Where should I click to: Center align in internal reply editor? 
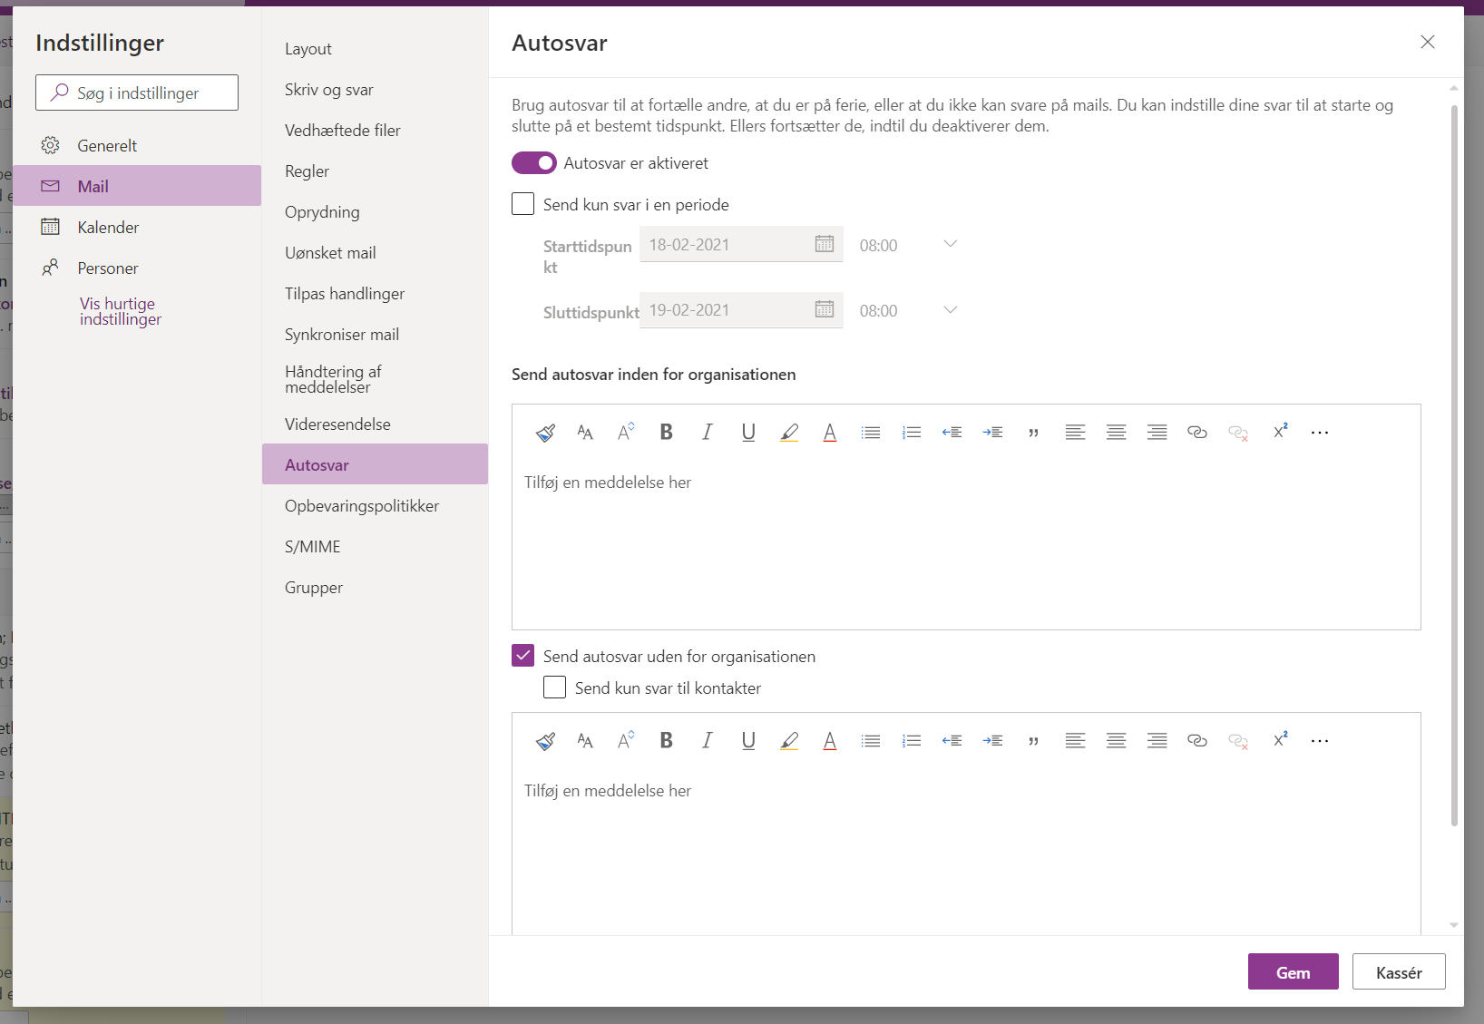coord(1116,433)
